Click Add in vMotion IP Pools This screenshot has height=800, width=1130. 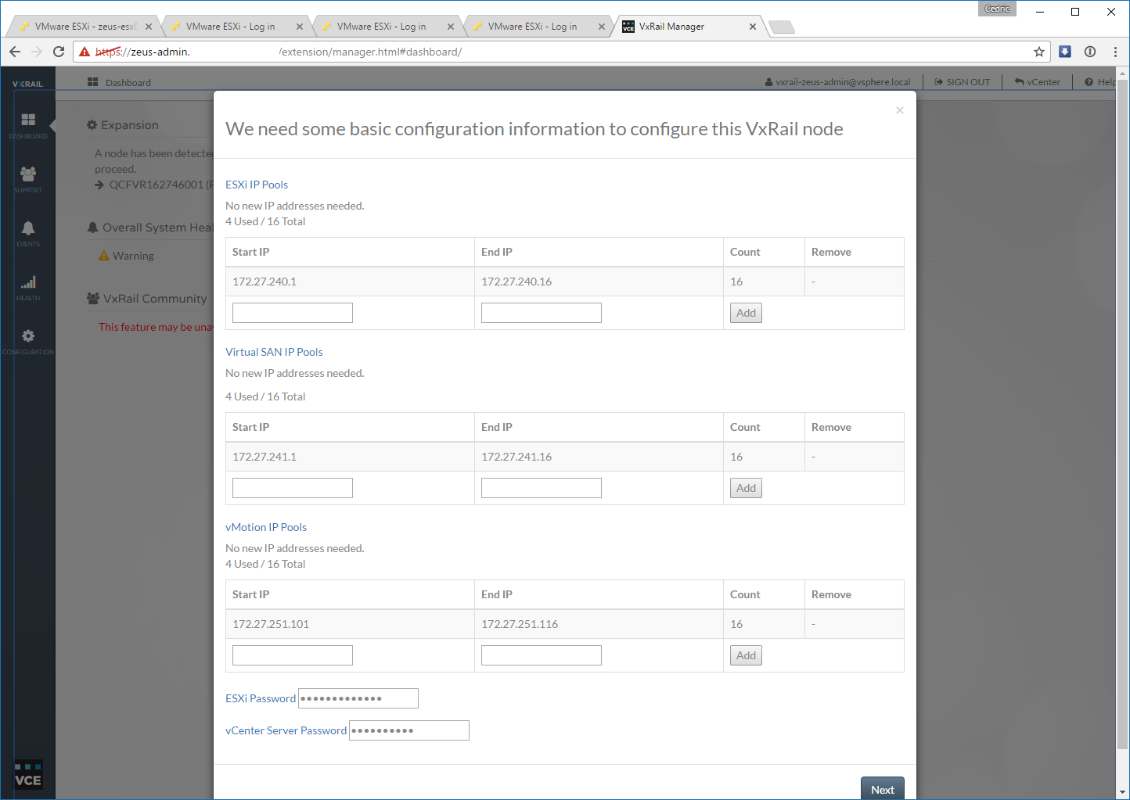coord(746,655)
